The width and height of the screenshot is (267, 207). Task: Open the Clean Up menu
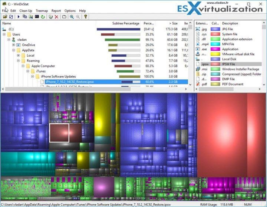pyautogui.click(x=26, y=11)
